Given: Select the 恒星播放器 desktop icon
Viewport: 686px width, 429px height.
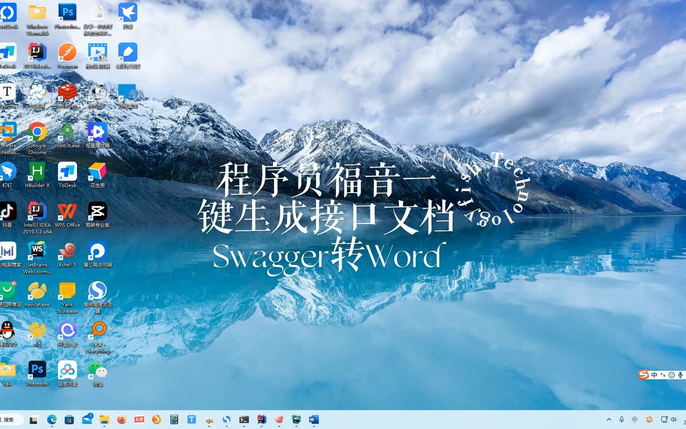Looking at the screenshot, I should 97,135.
